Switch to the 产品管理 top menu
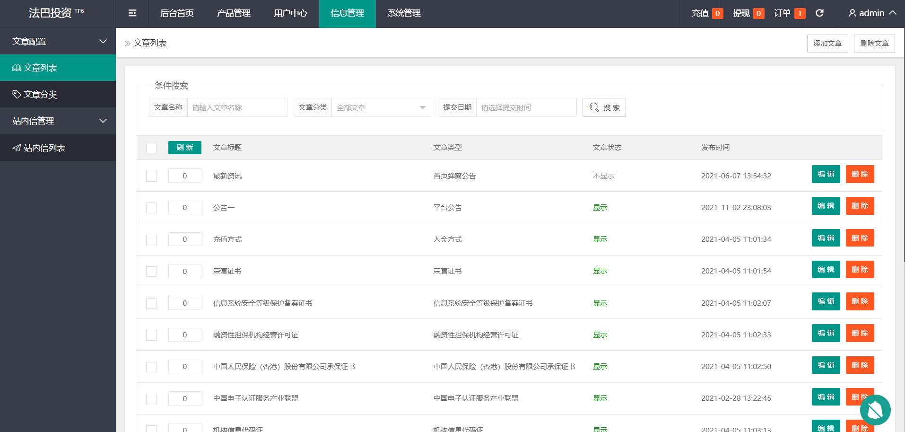The image size is (905, 432). click(x=234, y=13)
